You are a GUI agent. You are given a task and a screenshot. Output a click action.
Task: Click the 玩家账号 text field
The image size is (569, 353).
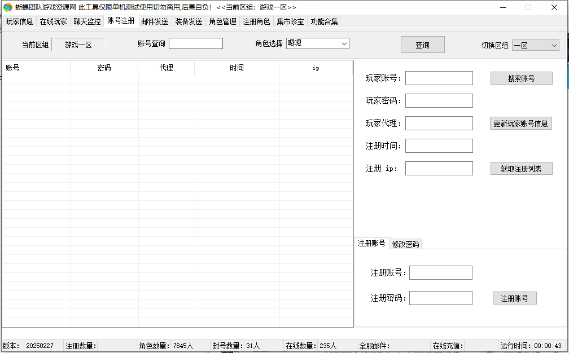coord(439,78)
